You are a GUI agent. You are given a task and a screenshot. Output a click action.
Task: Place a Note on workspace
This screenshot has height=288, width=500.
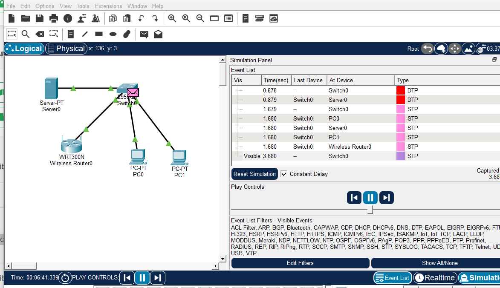[71, 34]
